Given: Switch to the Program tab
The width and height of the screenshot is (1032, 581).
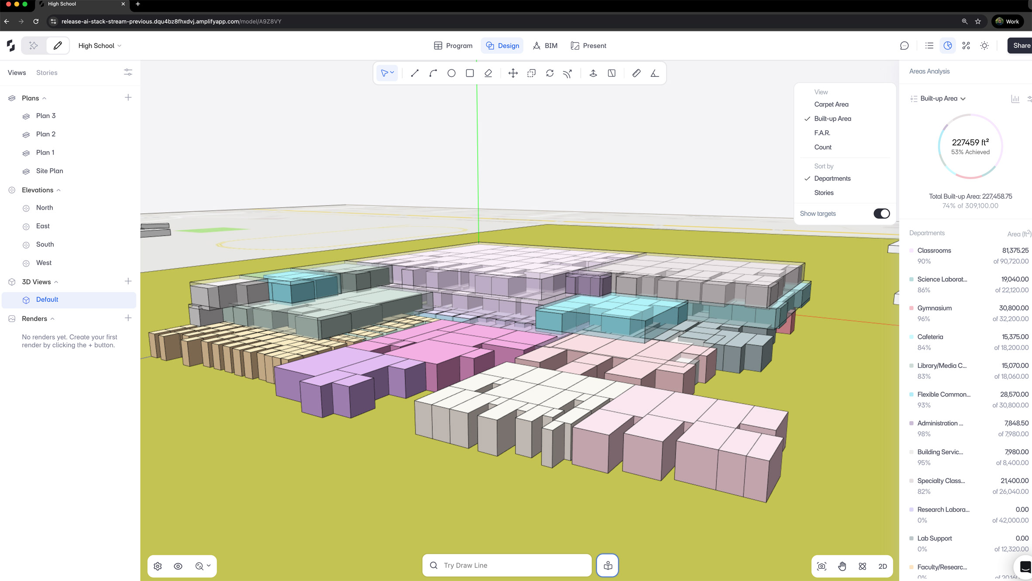Looking at the screenshot, I should (453, 46).
